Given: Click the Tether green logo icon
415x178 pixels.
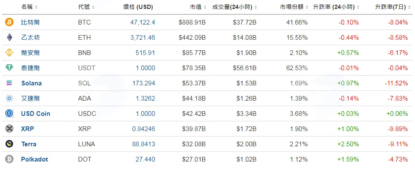Looking at the screenshot, I should pyautogui.click(x=9, y=68).
